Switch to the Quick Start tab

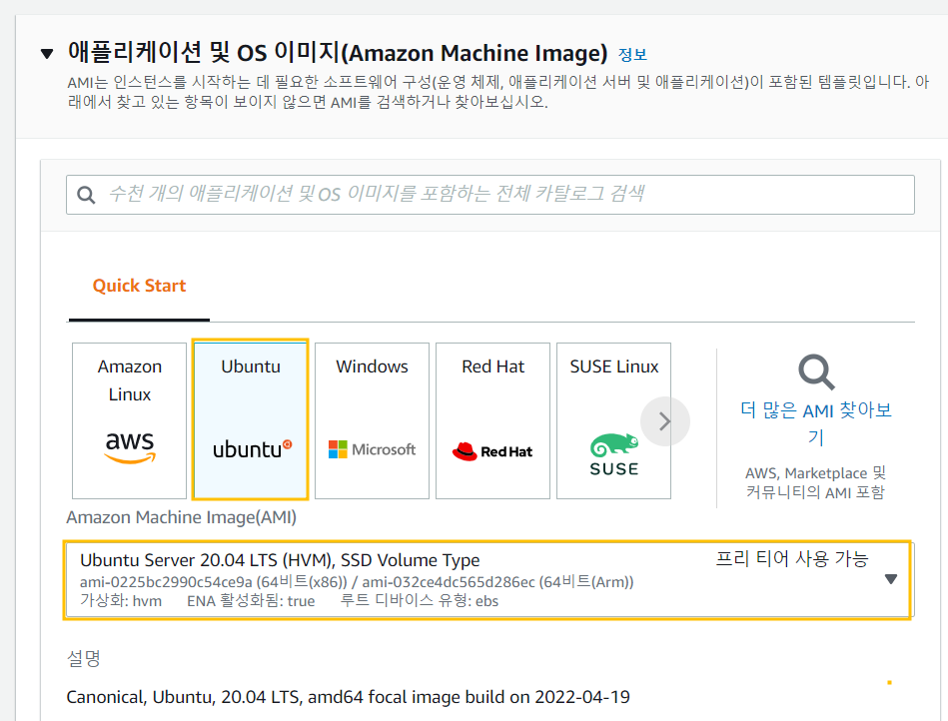139,286
